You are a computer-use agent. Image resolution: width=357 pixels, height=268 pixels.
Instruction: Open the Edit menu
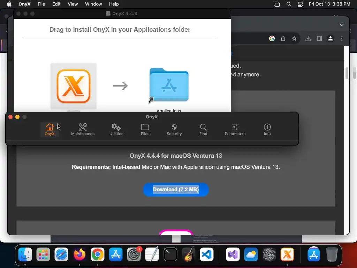pyautogui.click(x=56, y=4)
